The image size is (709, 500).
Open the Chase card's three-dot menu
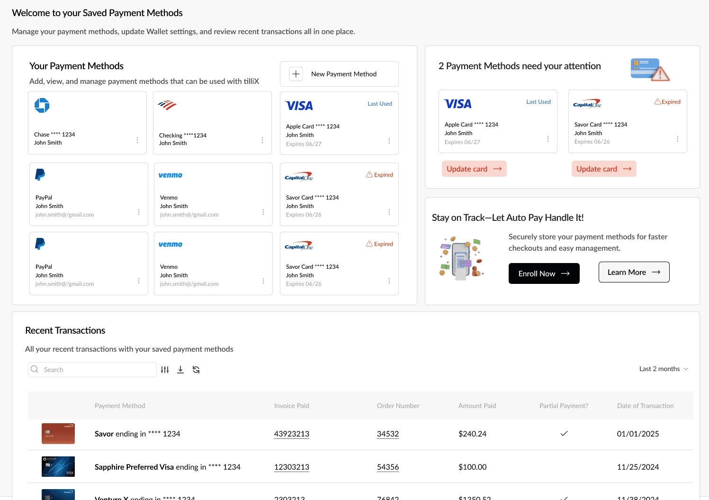137,140
